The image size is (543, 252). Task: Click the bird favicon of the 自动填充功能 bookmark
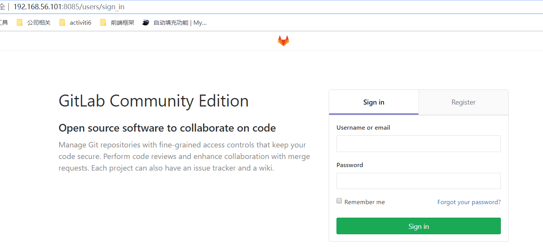[145, 22]
